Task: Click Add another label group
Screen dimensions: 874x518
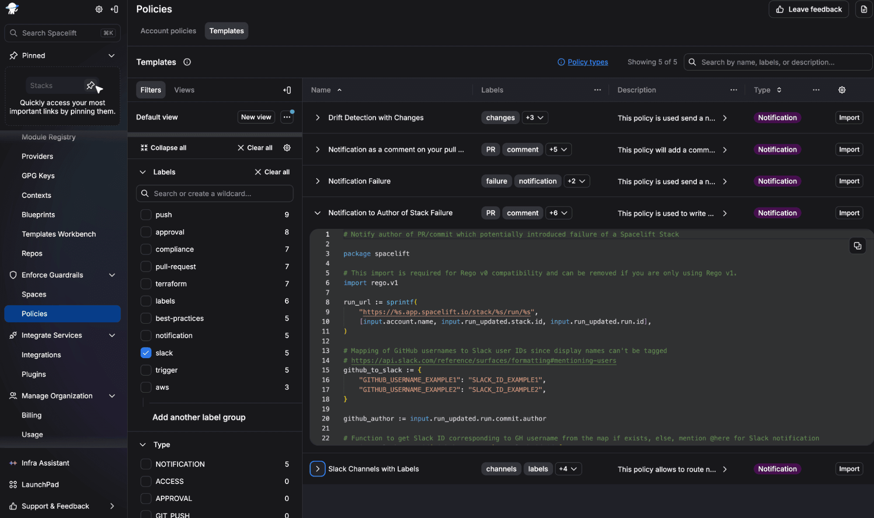Action: tap(199, 417)
